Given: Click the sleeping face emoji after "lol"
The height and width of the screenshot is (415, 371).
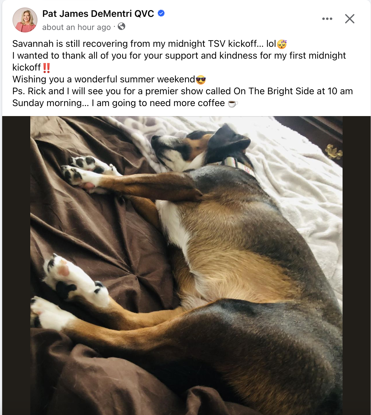Looking at the screenshot, I should tap(282, 44).
